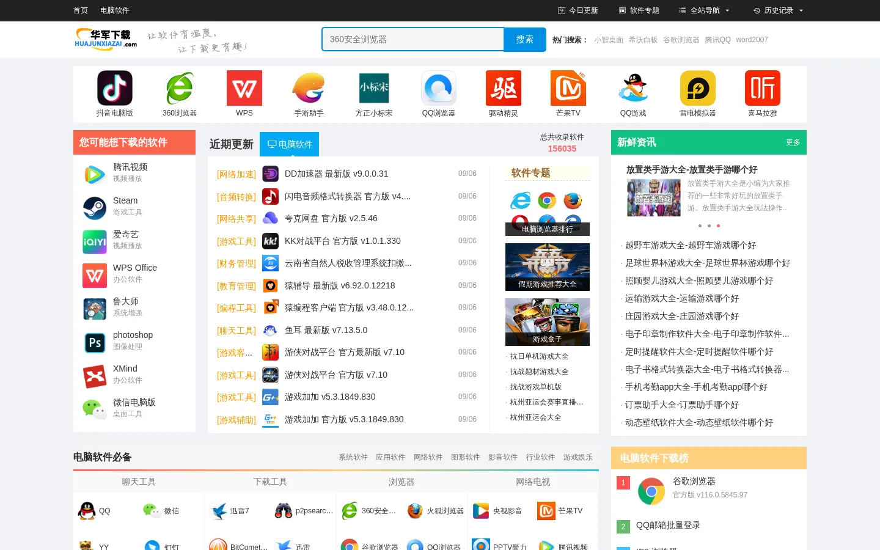Viewport: 880px width, 550px height.
Task: Select the 电脑软件 tab beside 近期更新
Action: 289,144
